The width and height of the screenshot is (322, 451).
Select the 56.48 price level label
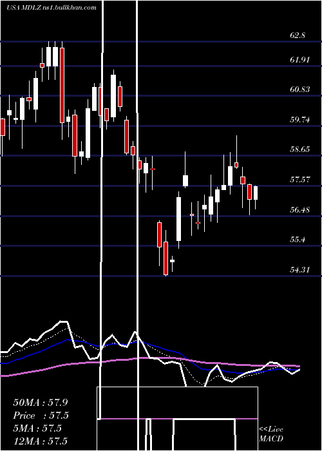(x=300, y=209)
